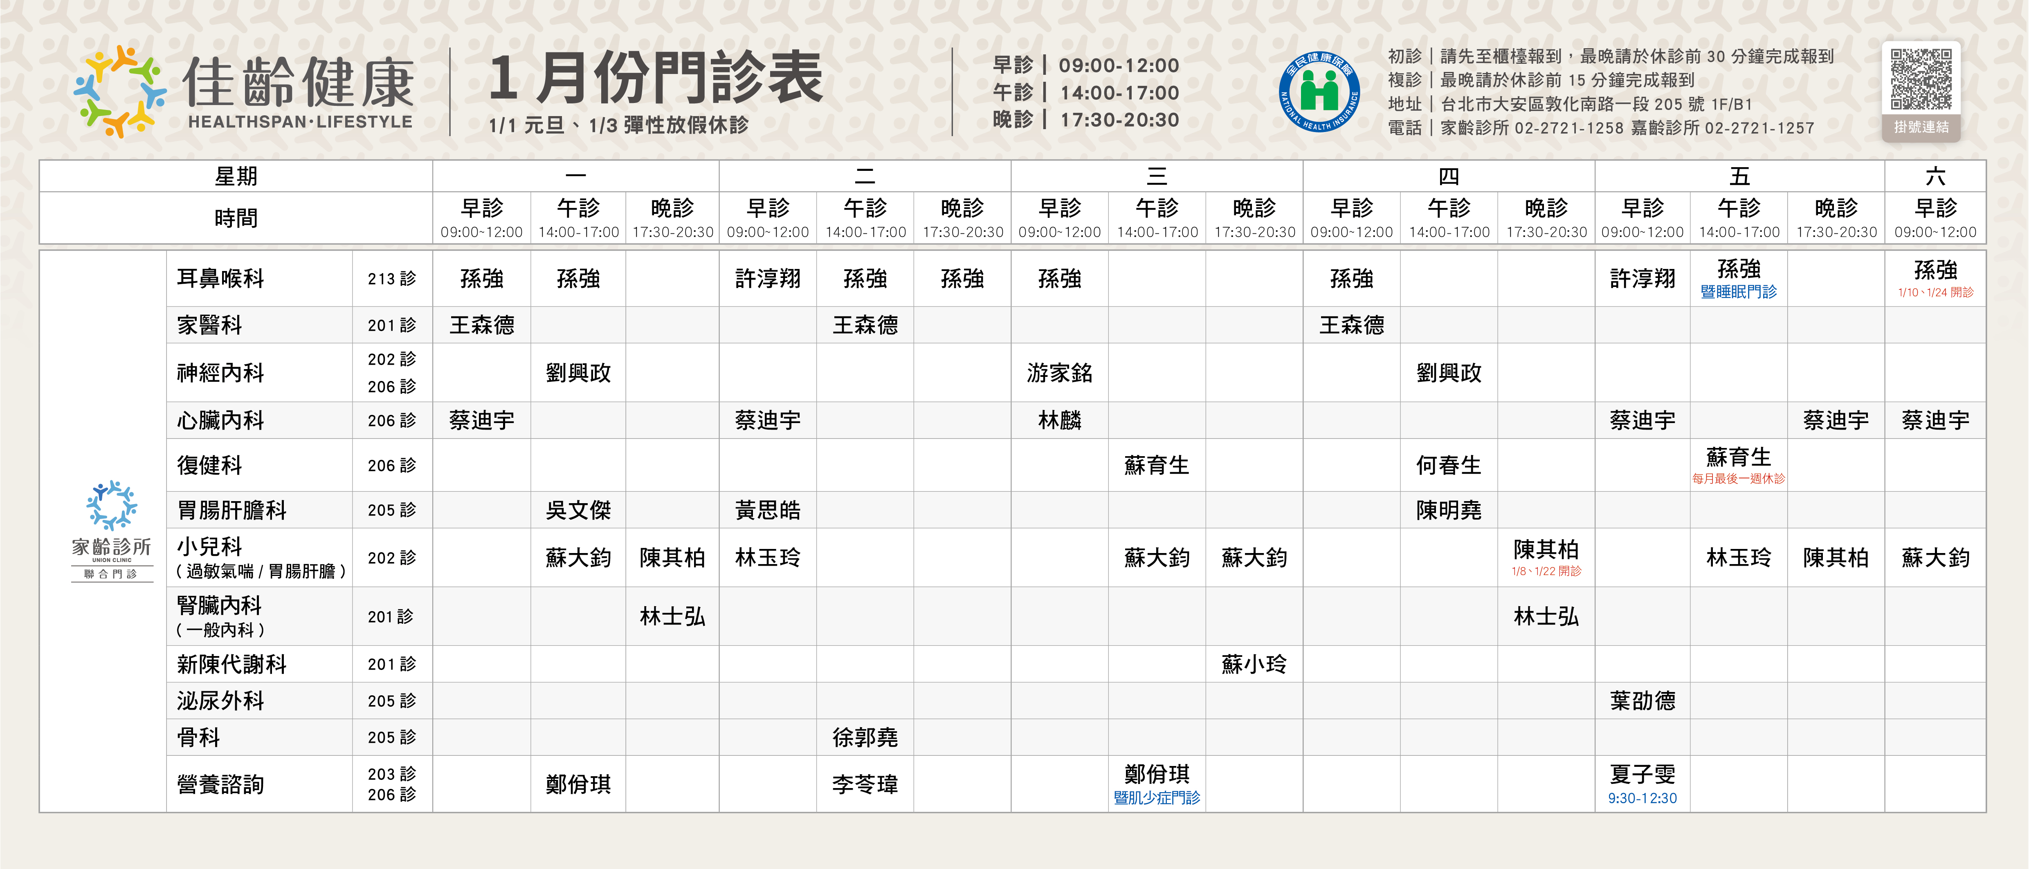Click the 暨肌少症門診 blue note
2029x869 pixels.
point(1156,797)
